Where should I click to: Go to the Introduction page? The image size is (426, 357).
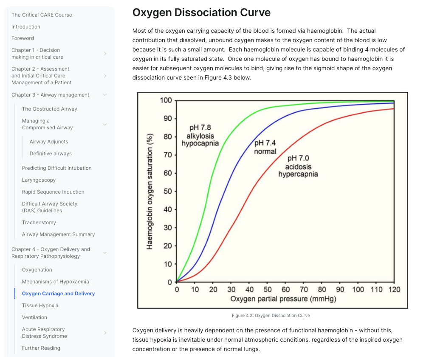[x=26, y=27]
